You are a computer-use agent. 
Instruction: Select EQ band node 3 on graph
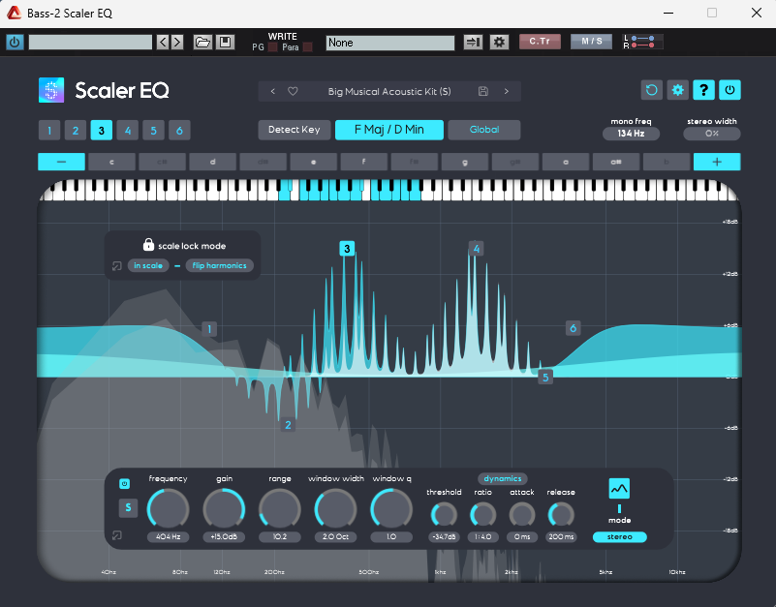[347, 249]
